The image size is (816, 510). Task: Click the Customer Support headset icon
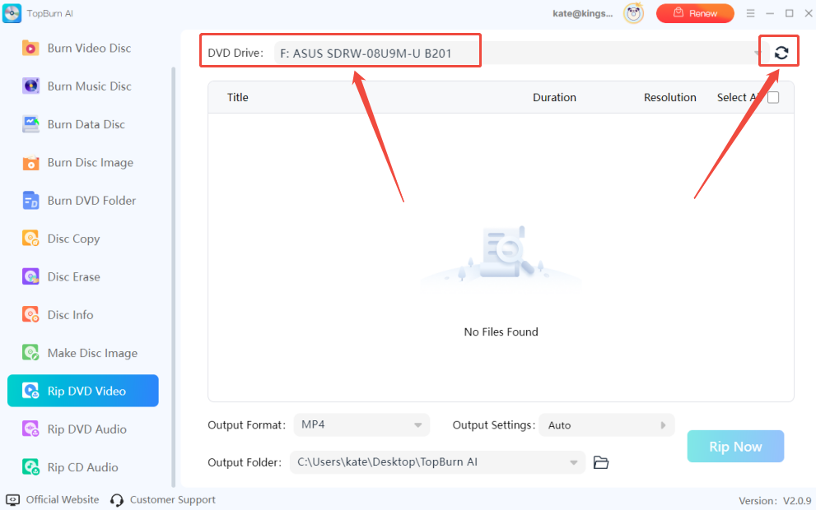click(x=117, y=500)
